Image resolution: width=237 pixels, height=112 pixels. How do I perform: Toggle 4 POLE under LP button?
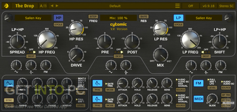[x=178, y=25]
